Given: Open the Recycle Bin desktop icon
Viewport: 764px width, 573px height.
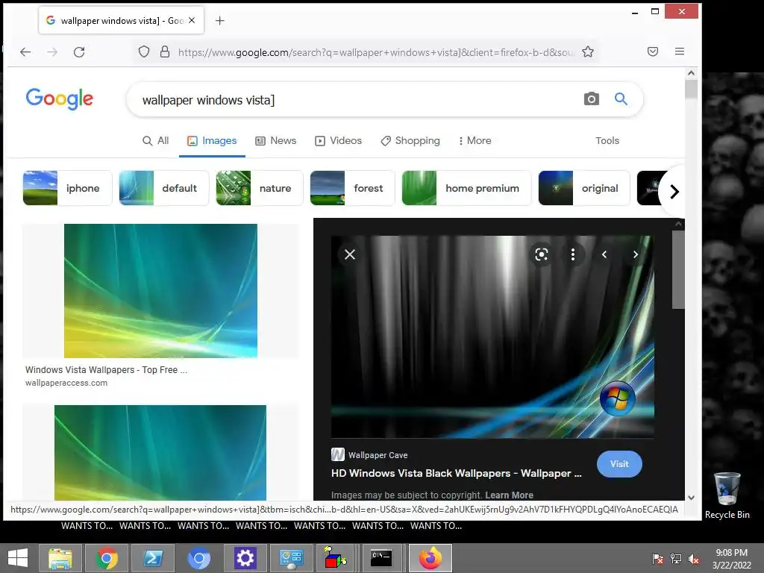Looking at the screenshot, I should tap(727, 496).
